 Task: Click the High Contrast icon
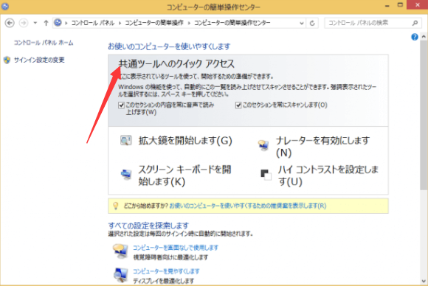266,175
